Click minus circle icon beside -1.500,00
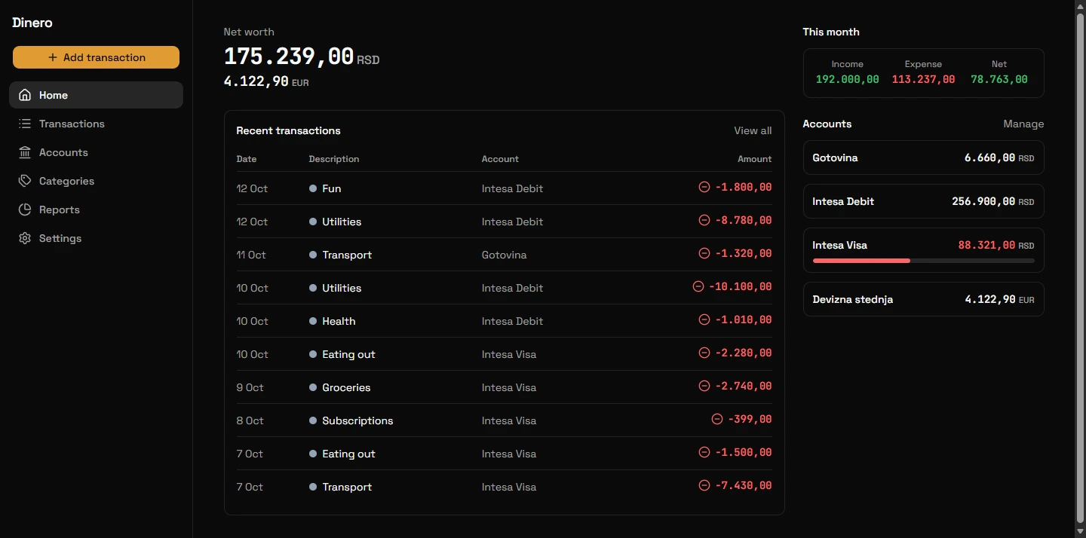Screen dimensions: 1086x538 704,452
